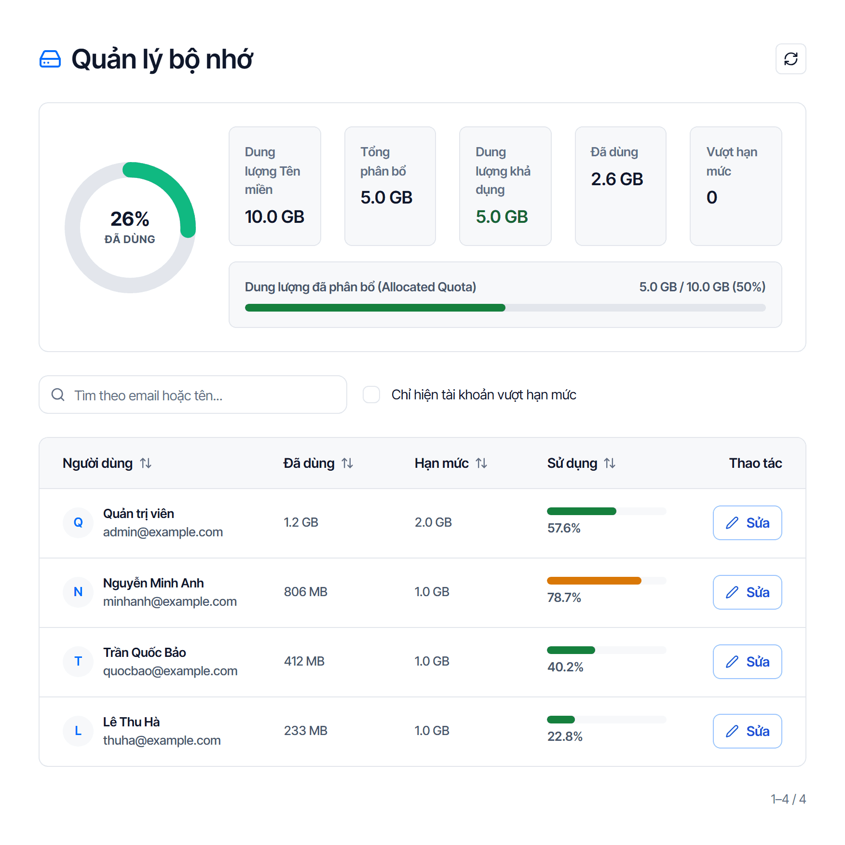
Task: Sort by Hạn mức column arrows
Action: 481,463
